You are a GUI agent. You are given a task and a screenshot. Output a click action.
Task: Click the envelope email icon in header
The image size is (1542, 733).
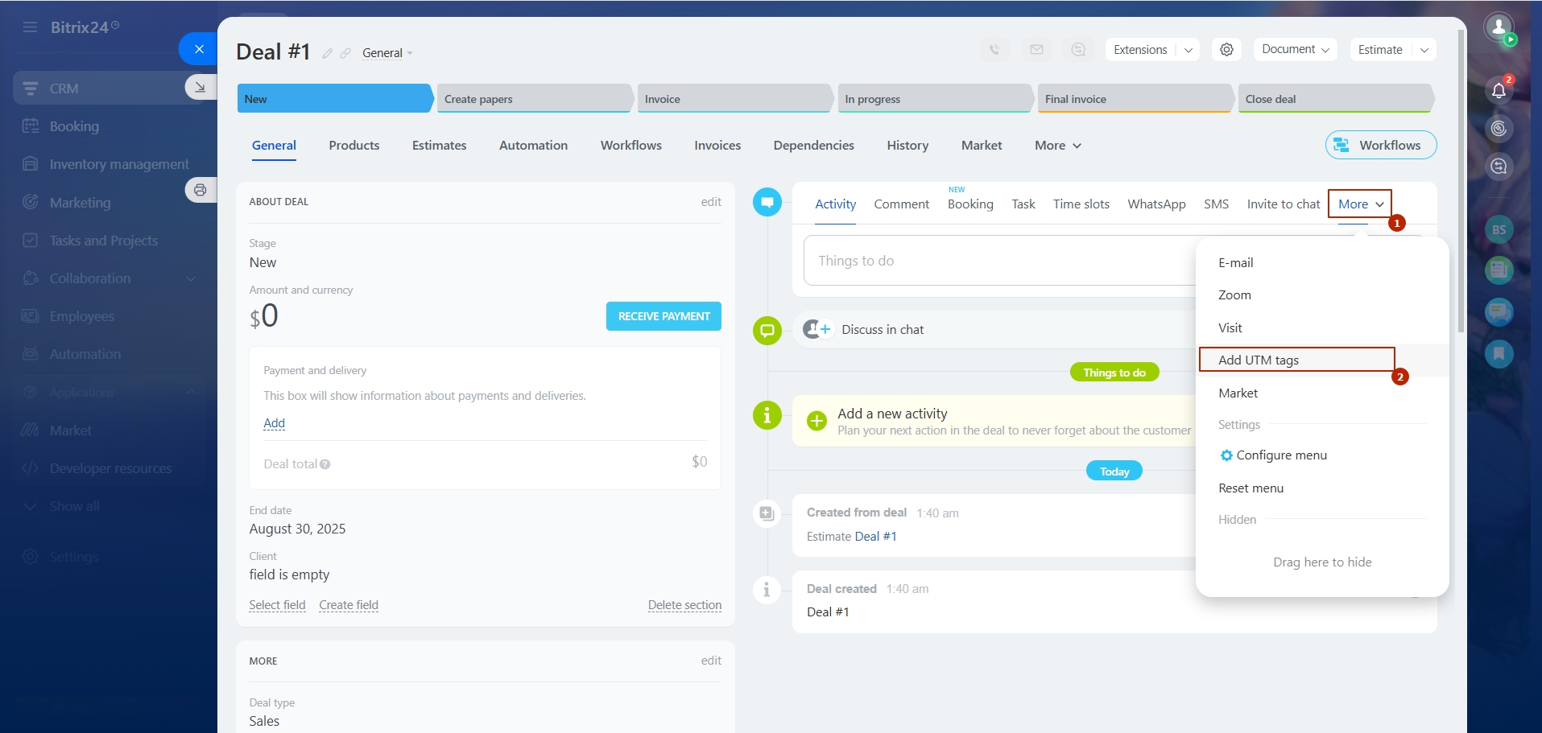(x=1036, y=50)
